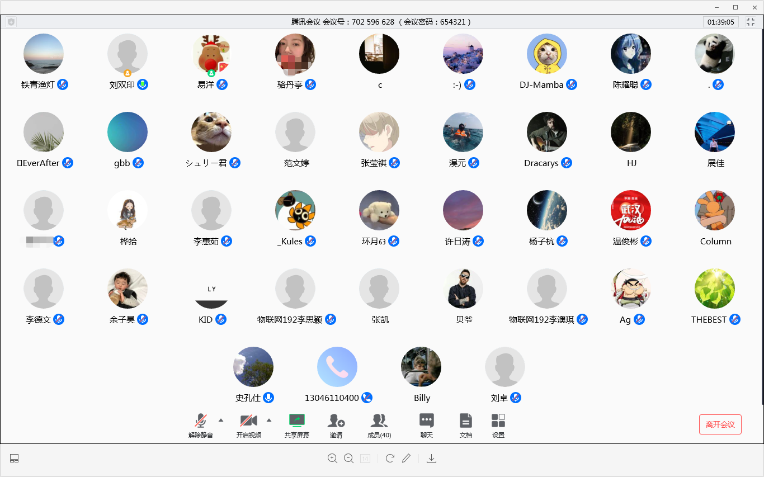The height and width of the screenshot is (477, 764).
Task: Expand audio options arrow beside 解除静音
Action: pos(220,420)
